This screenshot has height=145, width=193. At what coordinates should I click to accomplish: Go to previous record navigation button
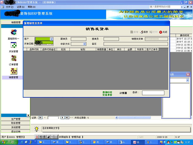coord(45,118)
